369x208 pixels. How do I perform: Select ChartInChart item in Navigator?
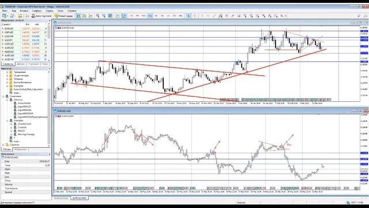coord(24,124)
